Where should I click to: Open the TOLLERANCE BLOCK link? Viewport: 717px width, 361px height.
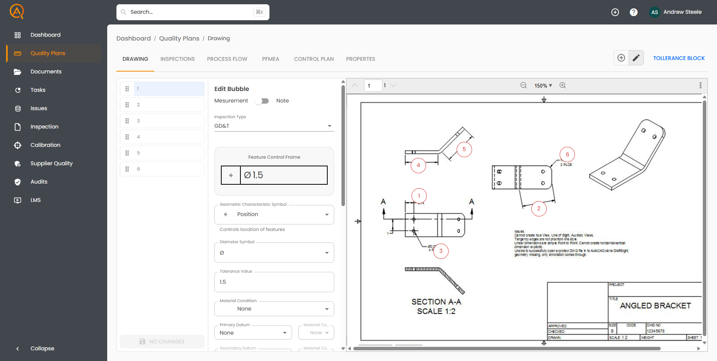point(679,58)
